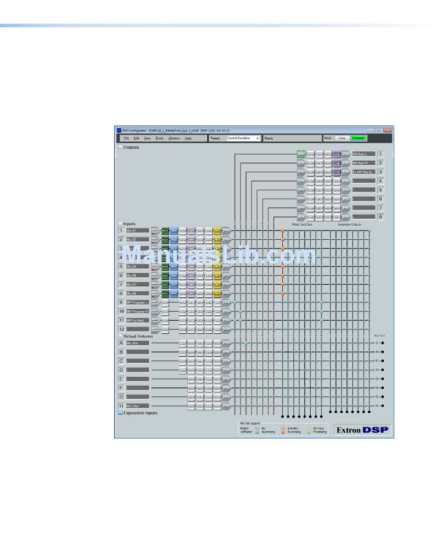Open the FILT block on virtual return E
The width and height of the screenshot is (432, 559).
(191, 379)
